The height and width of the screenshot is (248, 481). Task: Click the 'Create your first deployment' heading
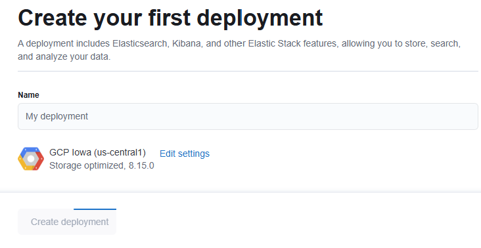170,18
